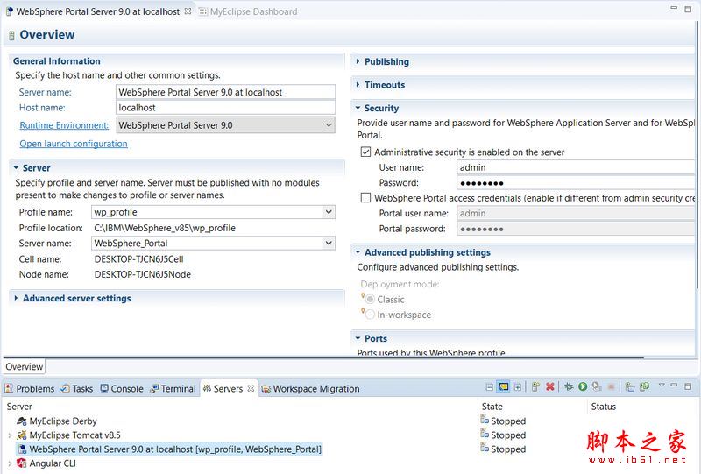Maximize the editor area
701x474 pixels.
688,9
